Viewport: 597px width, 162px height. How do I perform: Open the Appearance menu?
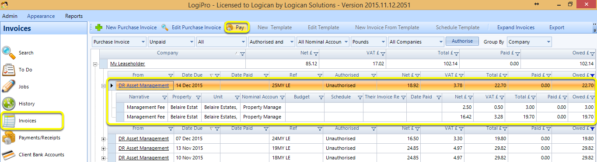click(41, 16)
